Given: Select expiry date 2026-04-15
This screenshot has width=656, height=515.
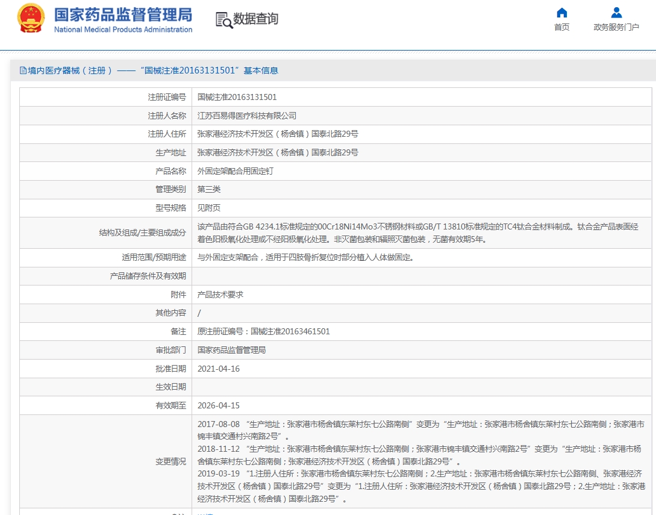Looking at the screenshot, I should [x=219, y=405].
